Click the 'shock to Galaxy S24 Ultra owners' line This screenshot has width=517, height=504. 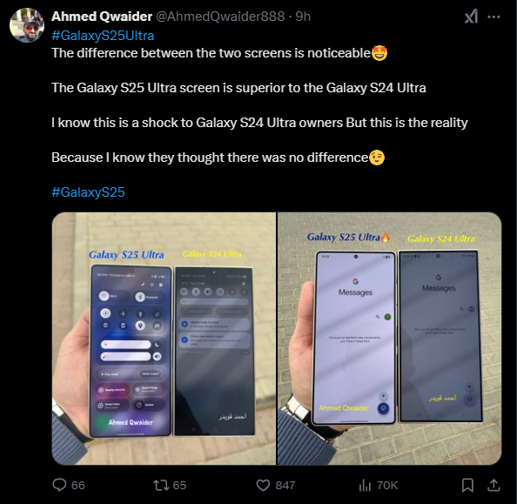click(259, 123)
